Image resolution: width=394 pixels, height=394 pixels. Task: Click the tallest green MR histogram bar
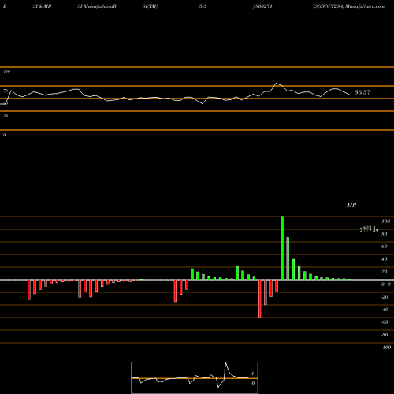point(282,248)
